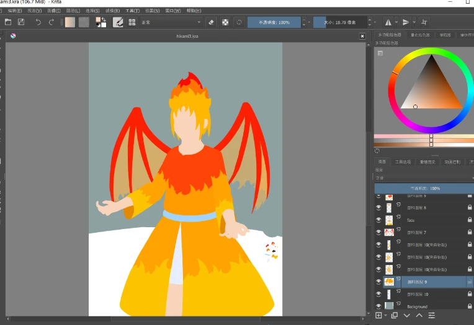This screenshot has height=325, width=474.
Task: Switch to the second color selector docker tab
Action: [420, 35]
